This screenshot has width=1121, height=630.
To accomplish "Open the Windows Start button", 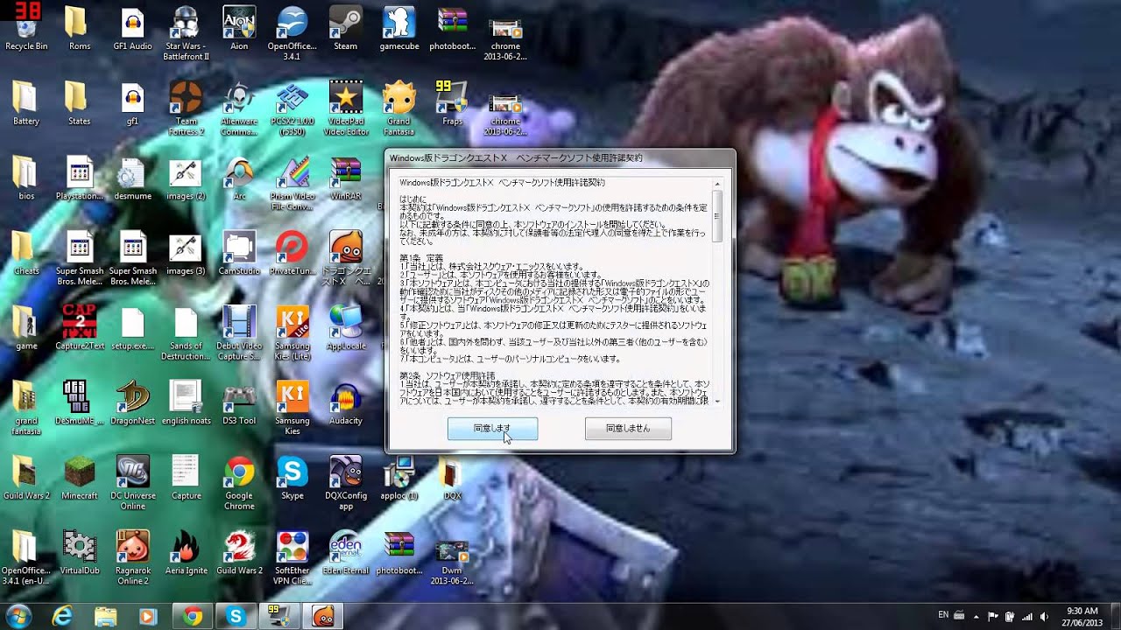I will [19, 616].
